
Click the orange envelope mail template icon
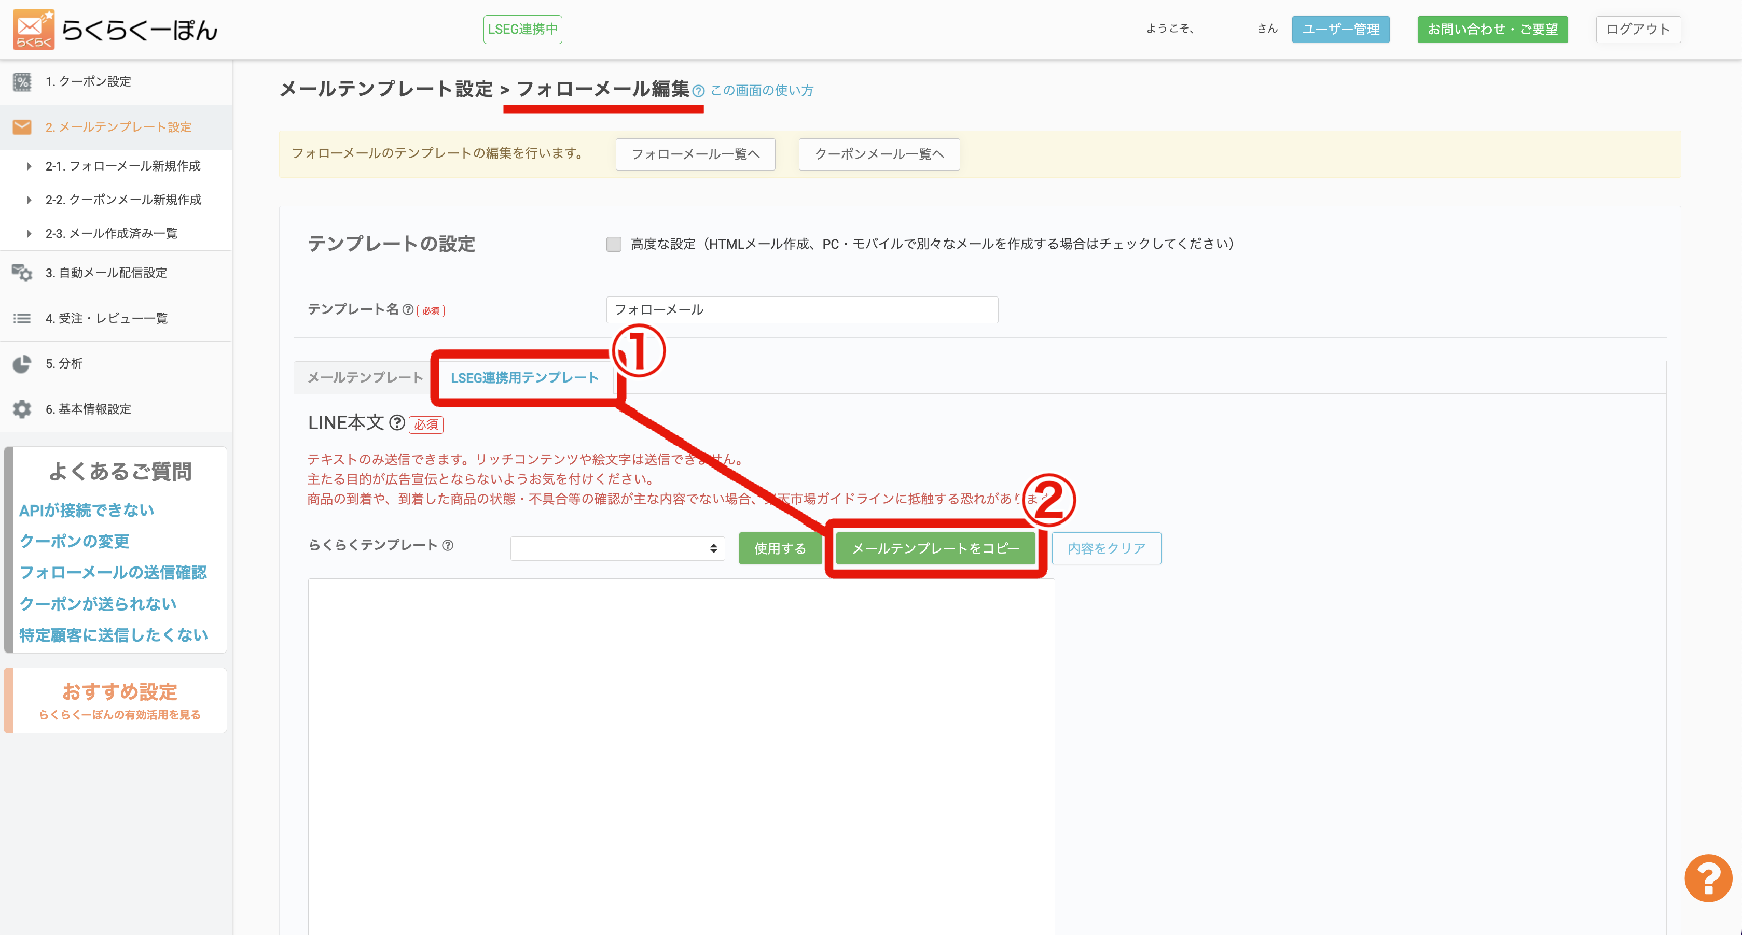click(x=22, y=127)
